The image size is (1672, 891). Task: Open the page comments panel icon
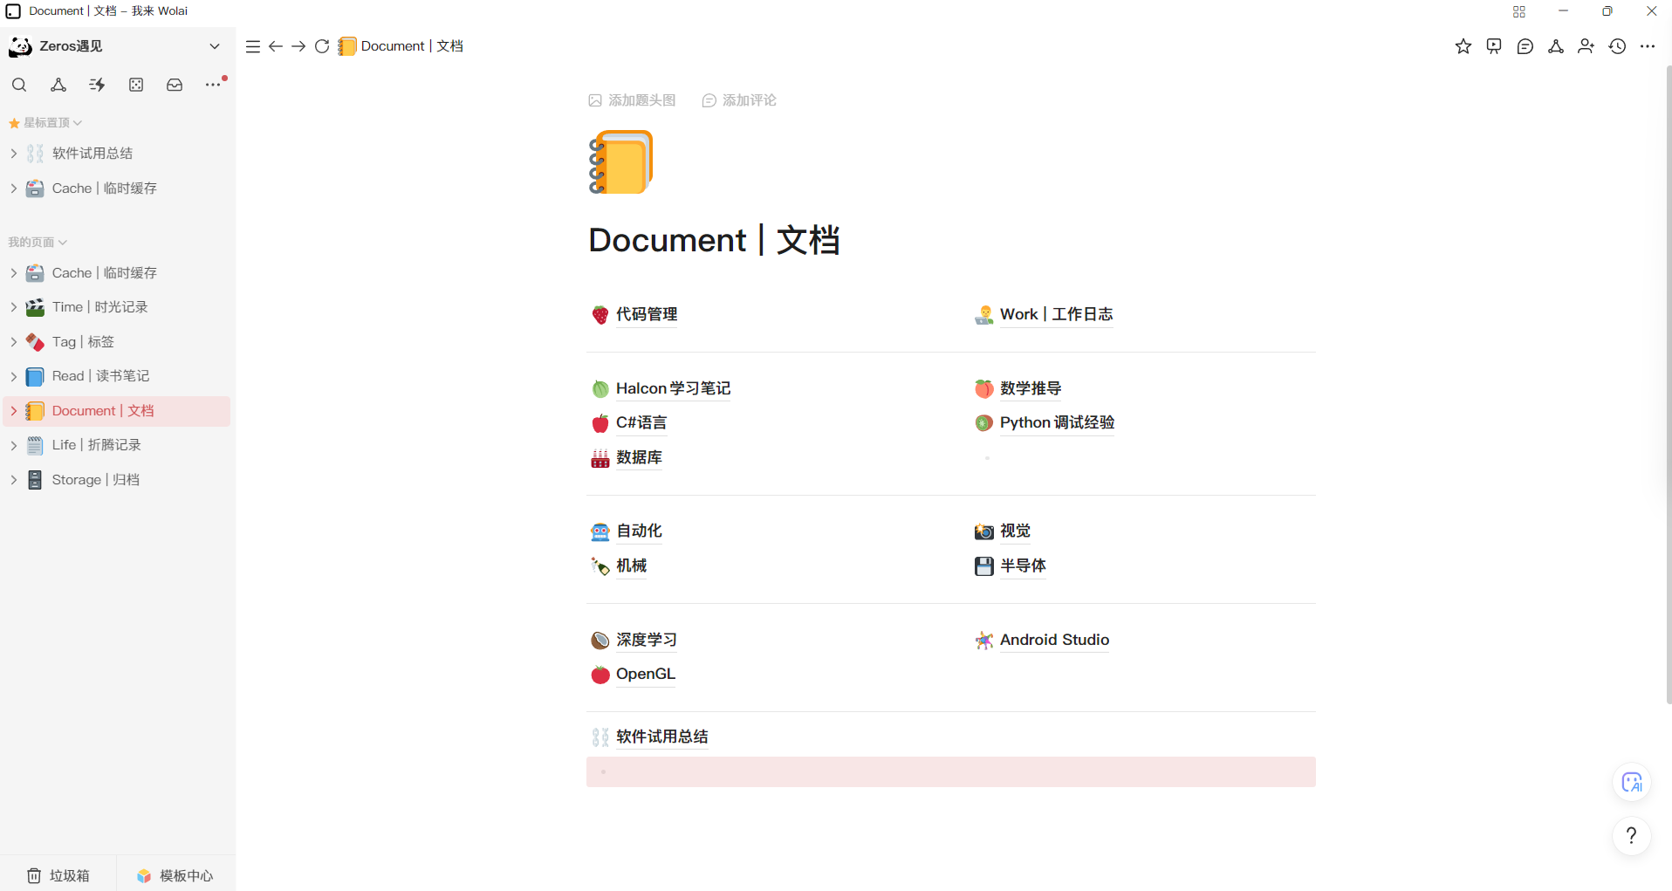click(x=1525, y=46)
